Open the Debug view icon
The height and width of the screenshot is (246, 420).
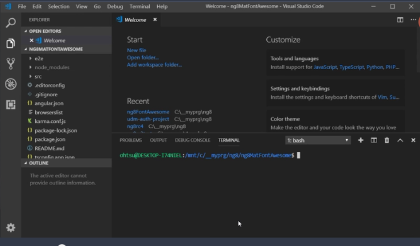click(x=11, y=84)
